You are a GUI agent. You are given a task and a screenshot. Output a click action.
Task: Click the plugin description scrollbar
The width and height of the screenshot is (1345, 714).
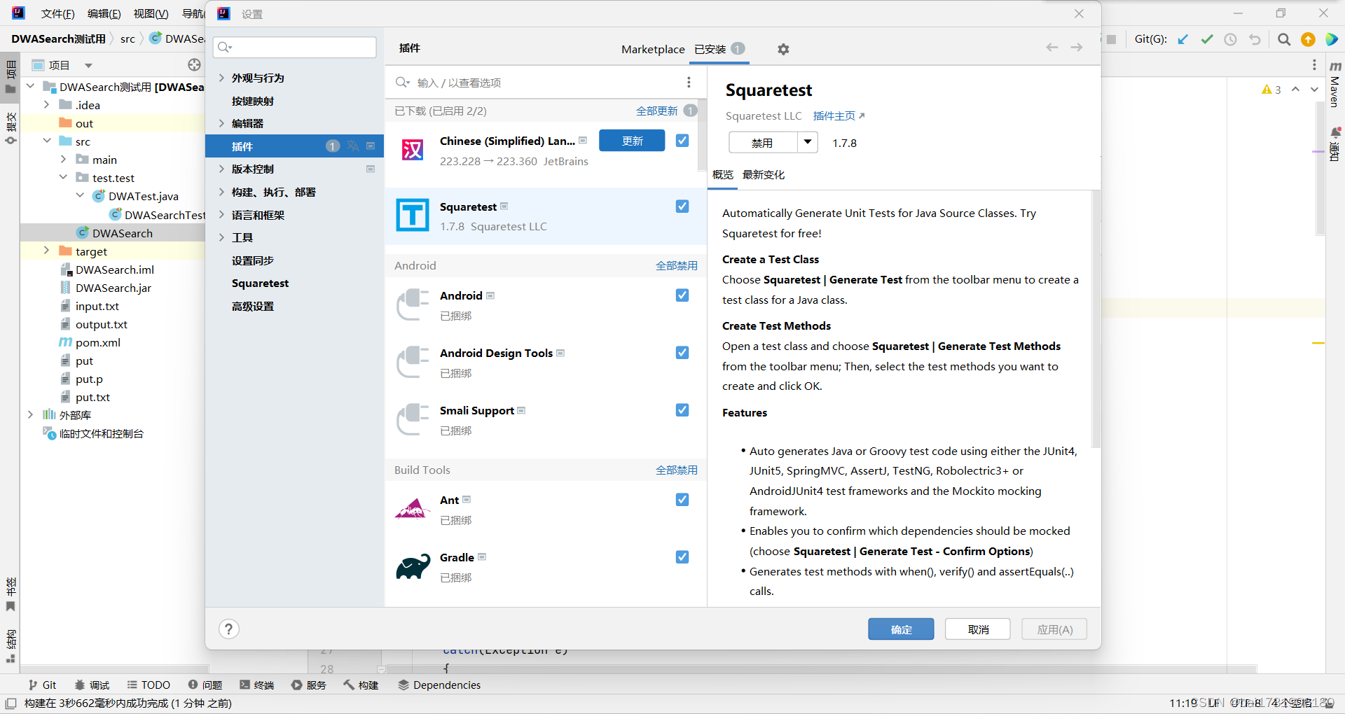pyautogui.click(x=1096, y=318)
